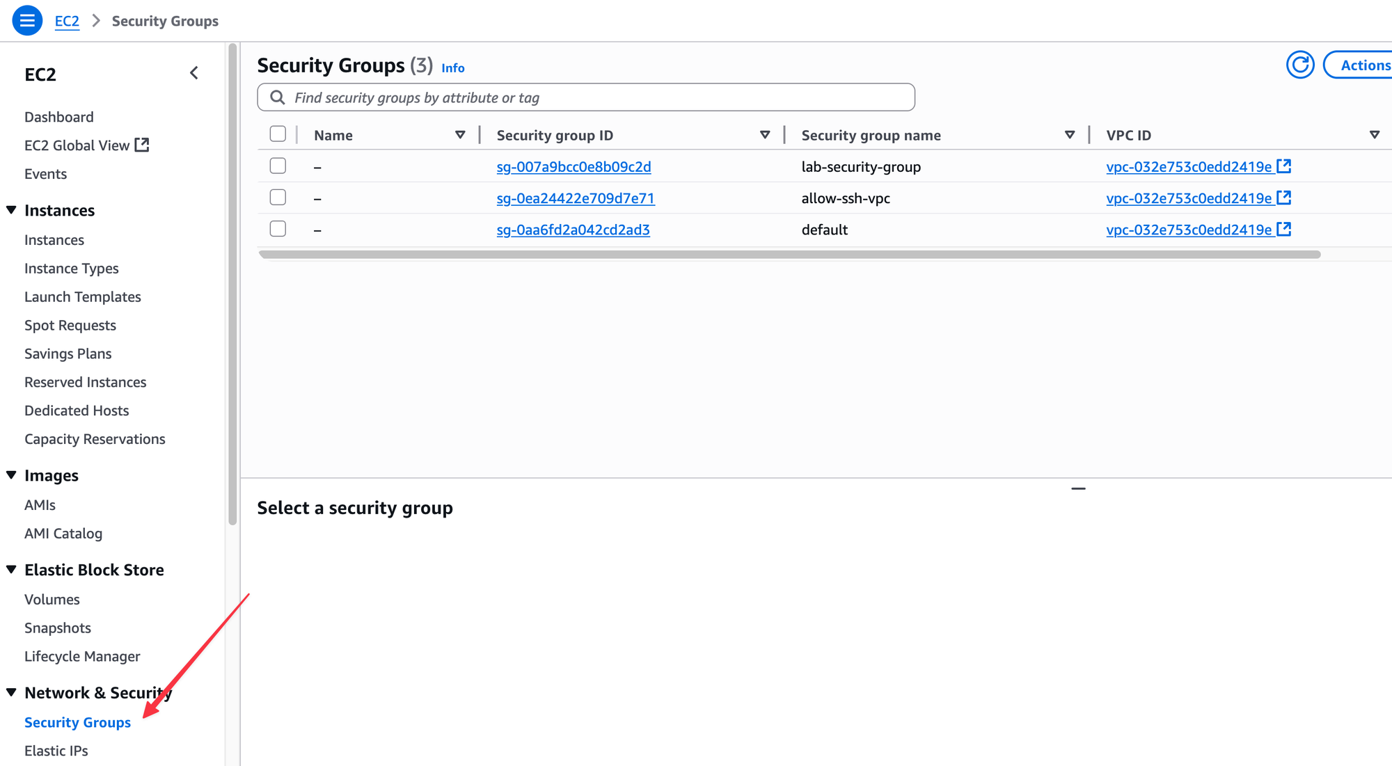Minimize the details panel using the dash handle

[x=1078, y=488]
